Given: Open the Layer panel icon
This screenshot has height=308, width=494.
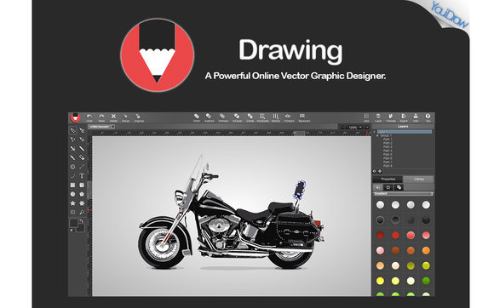Looking at the screenshot, I should [x=378, y=117].
